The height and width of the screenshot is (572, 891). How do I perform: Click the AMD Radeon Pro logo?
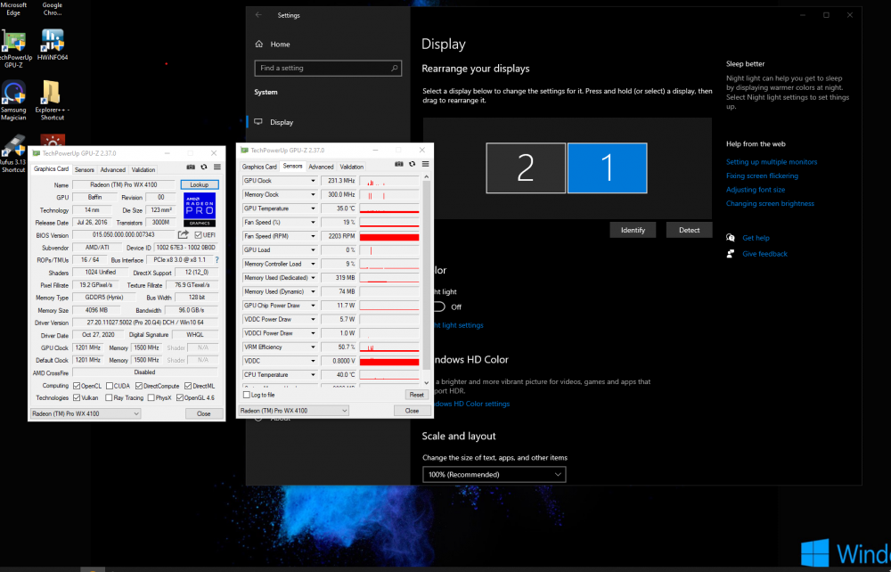(x=200, y=209)
